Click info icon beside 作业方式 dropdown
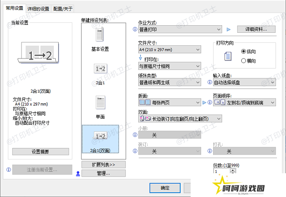Image resolution: width=286 pixels, height=197 pixels. tap(135, 29)
